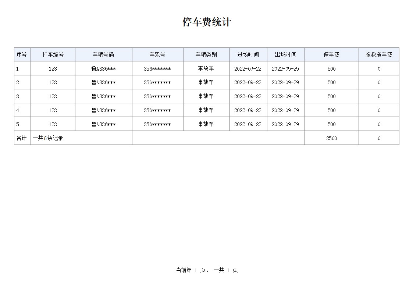
Task: Click the 出场时间 column header
Action: coord(285,54)
